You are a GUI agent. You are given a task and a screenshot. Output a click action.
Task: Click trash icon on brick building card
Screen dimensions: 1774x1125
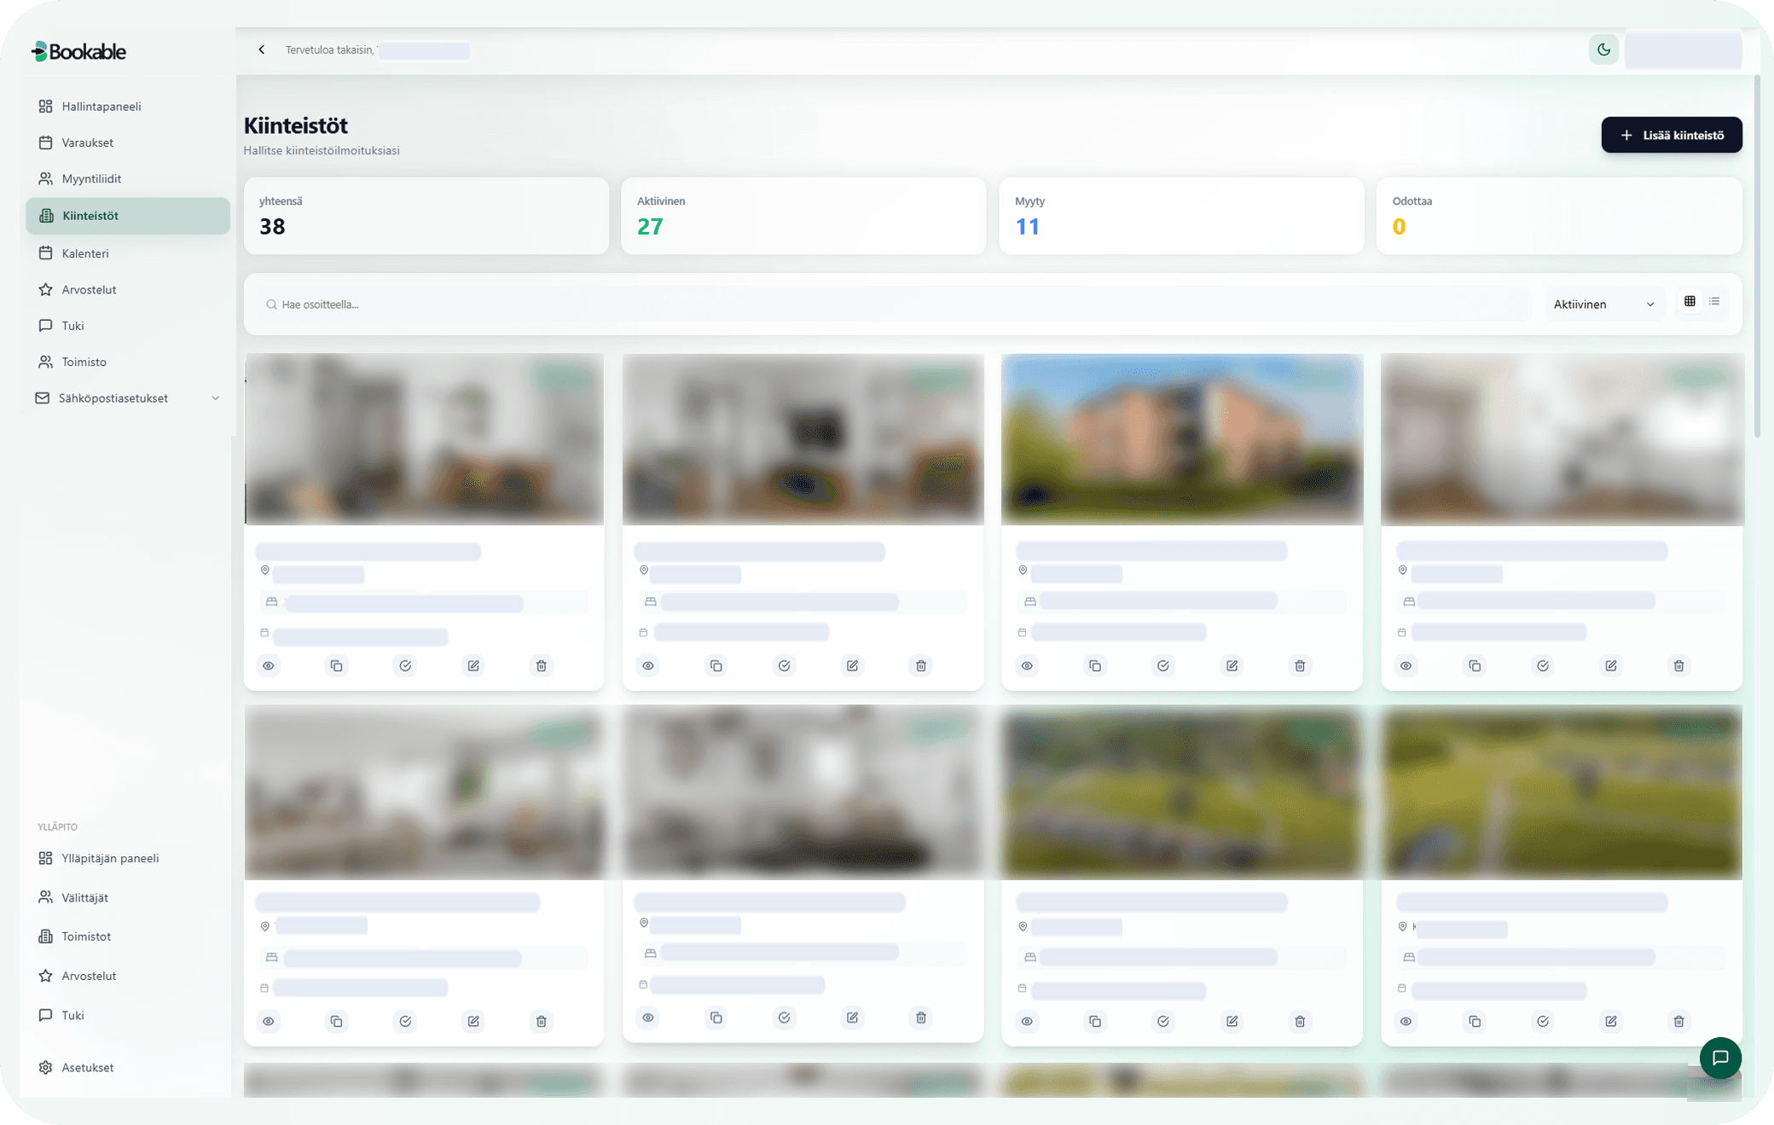(x=1300, y=665)
